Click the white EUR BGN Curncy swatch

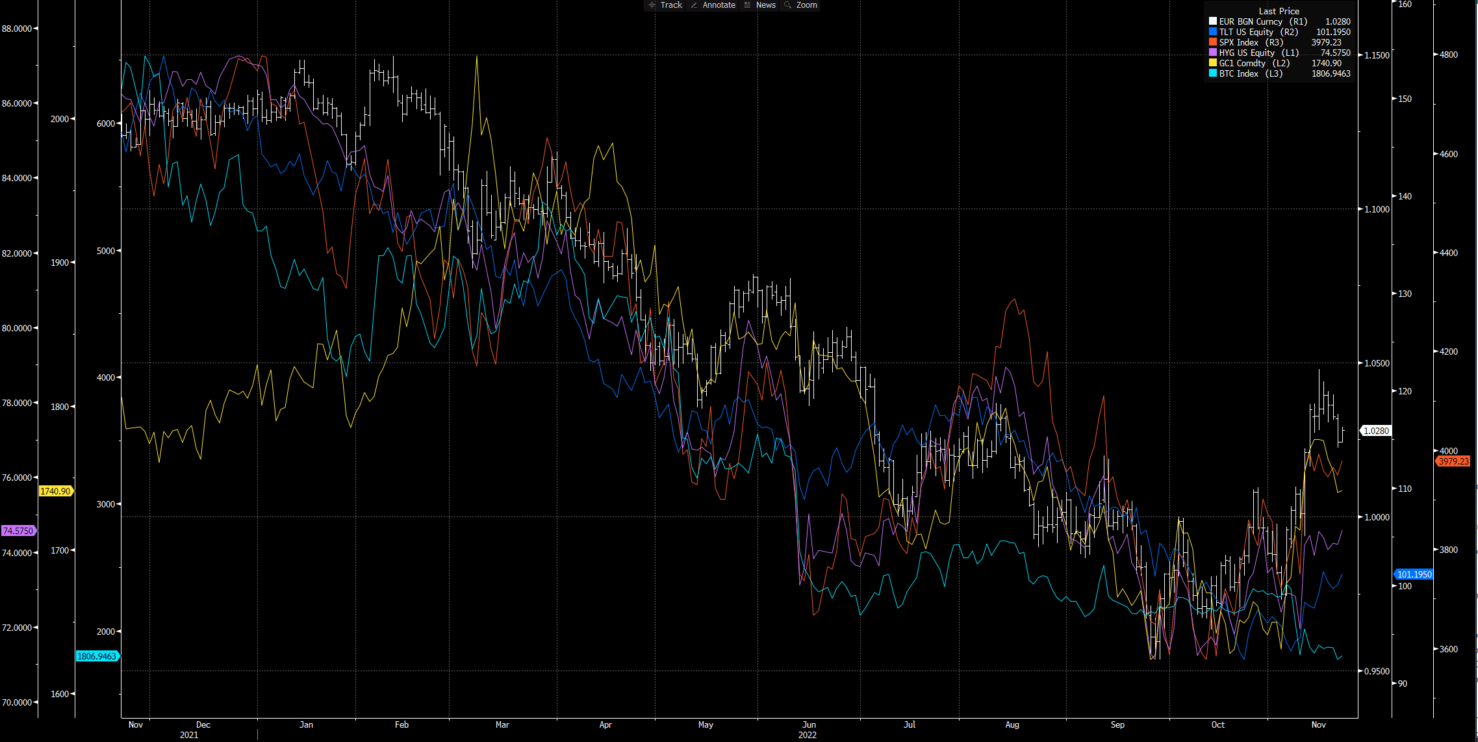point(1212,21)
